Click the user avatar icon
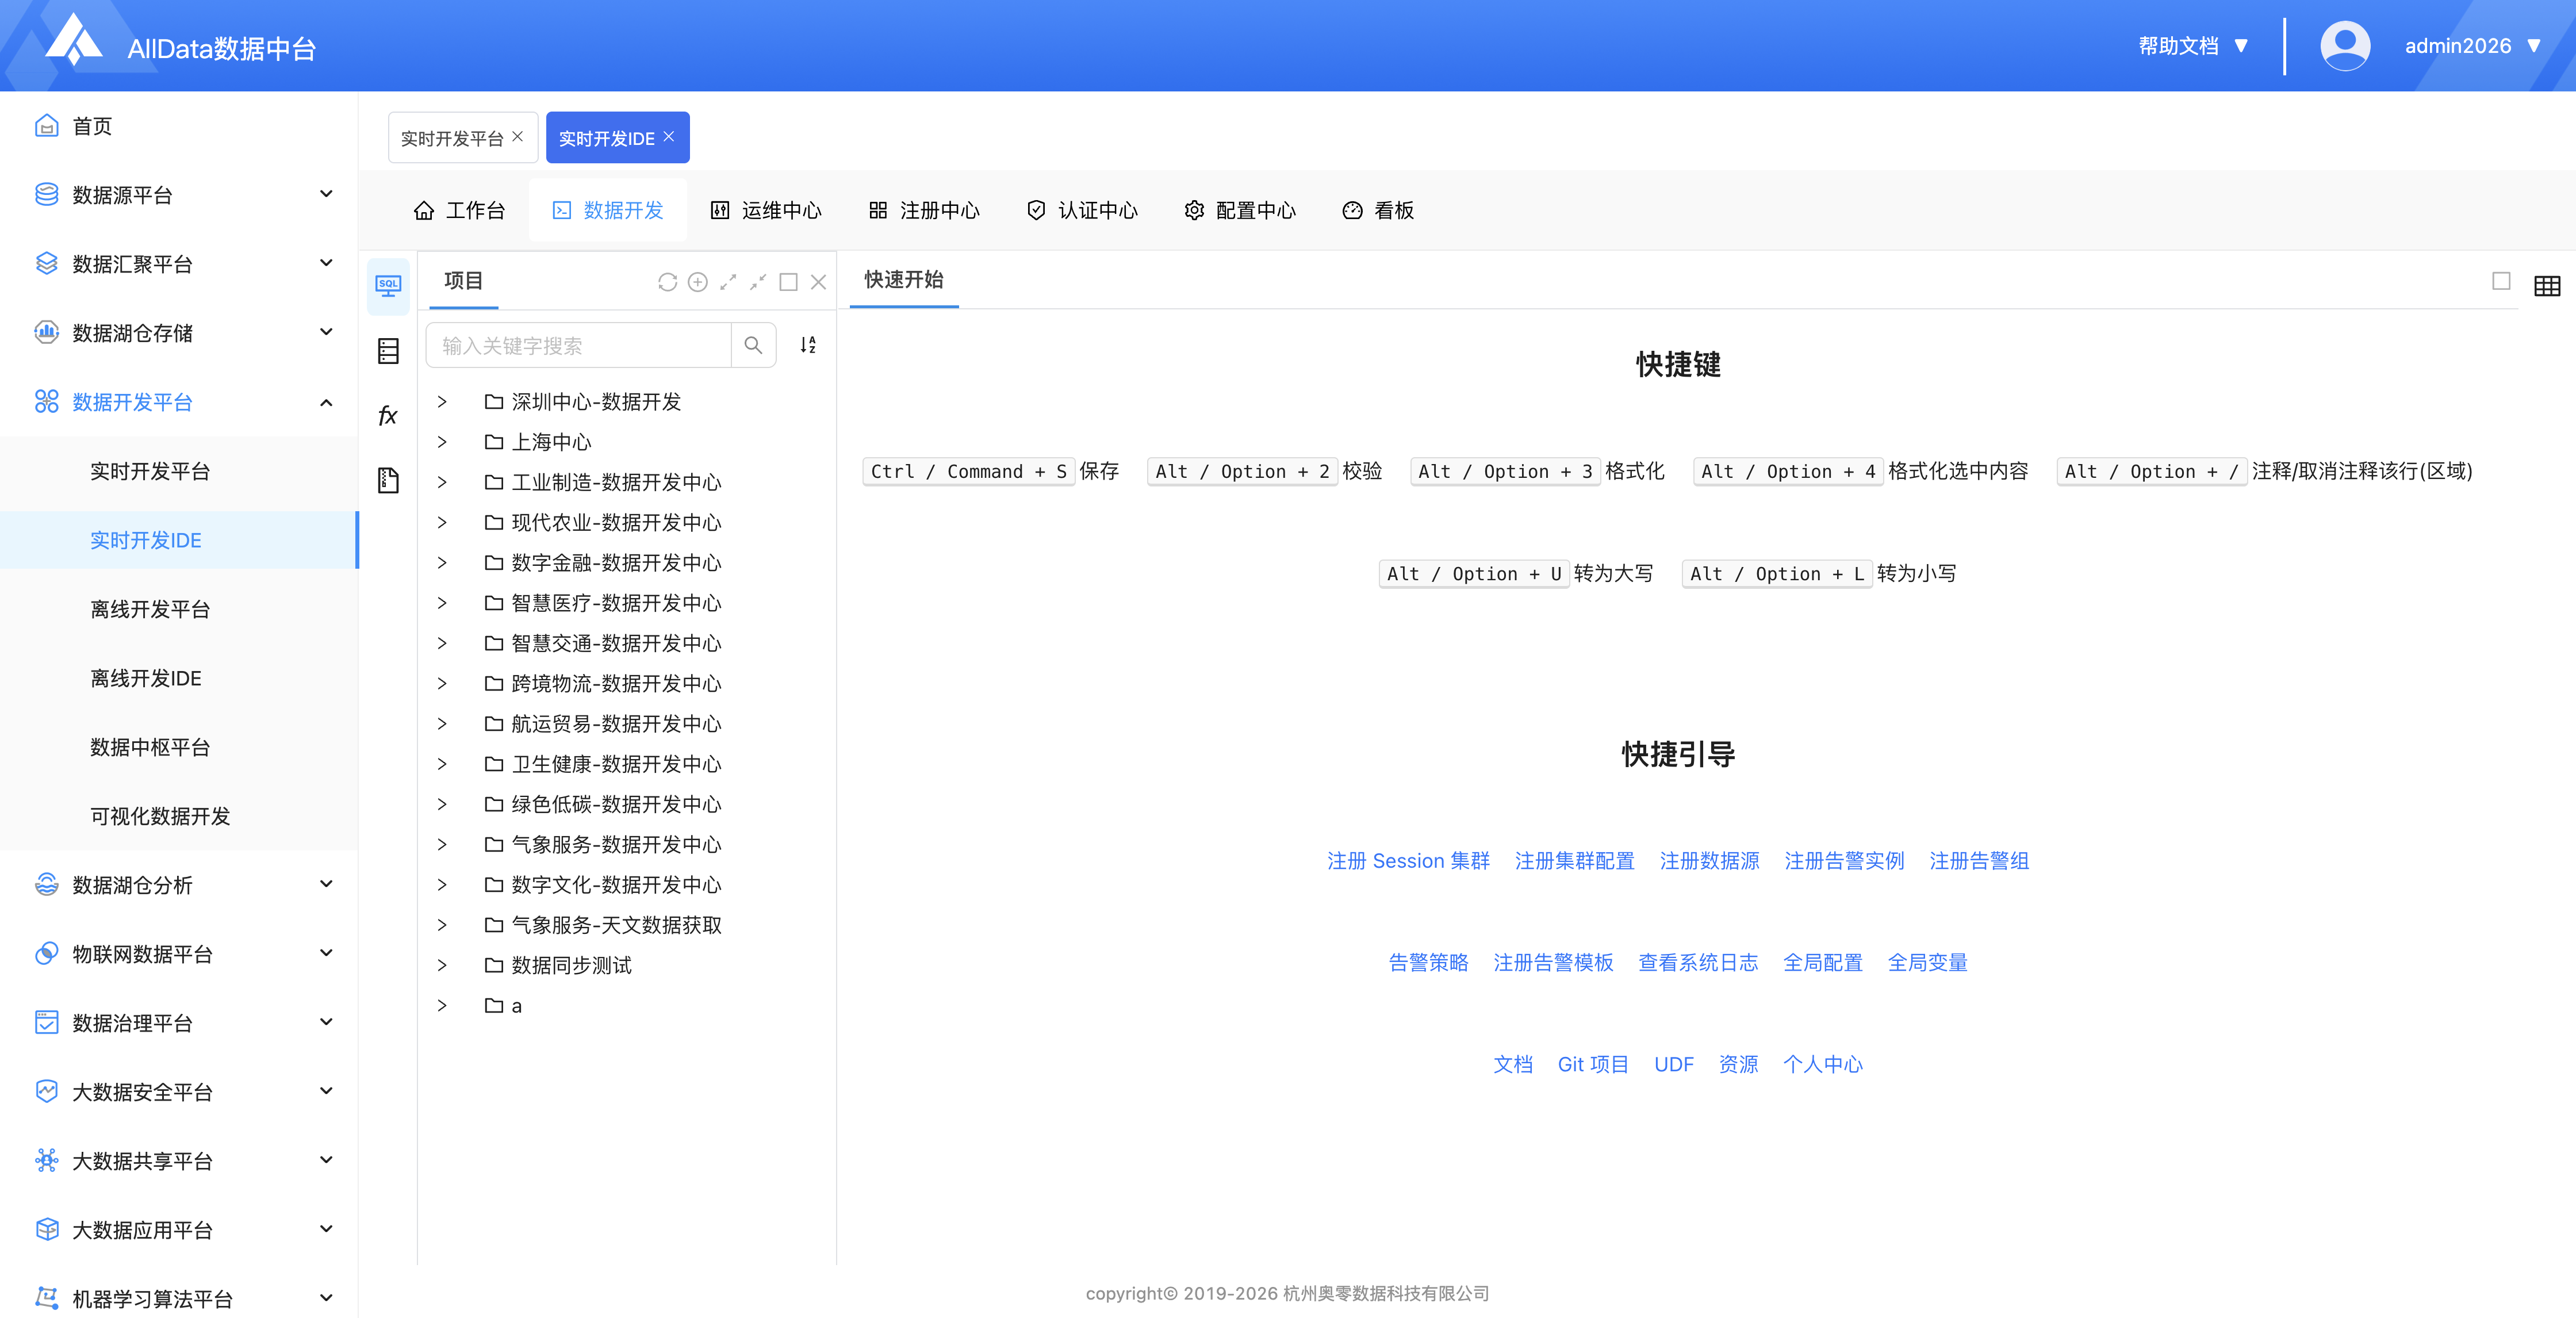The height and width of the screenshot is (1318, 2576). (2345, 46)
